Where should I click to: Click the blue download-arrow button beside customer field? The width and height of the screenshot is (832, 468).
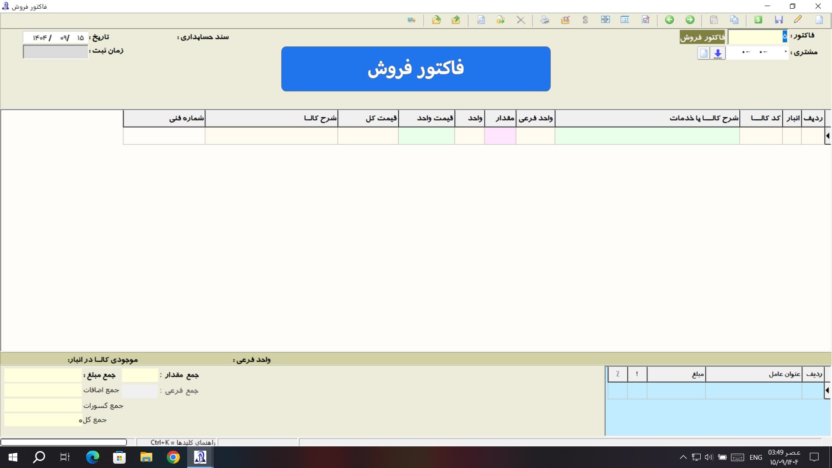[718, 53]
